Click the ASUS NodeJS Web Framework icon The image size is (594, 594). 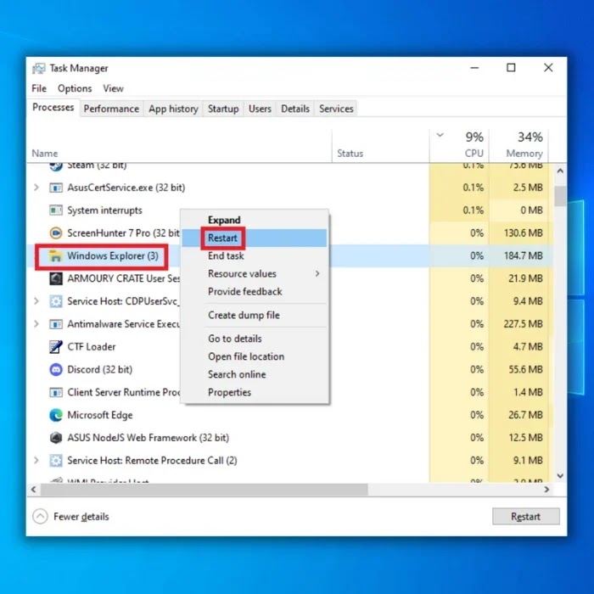tap(56, 438)
